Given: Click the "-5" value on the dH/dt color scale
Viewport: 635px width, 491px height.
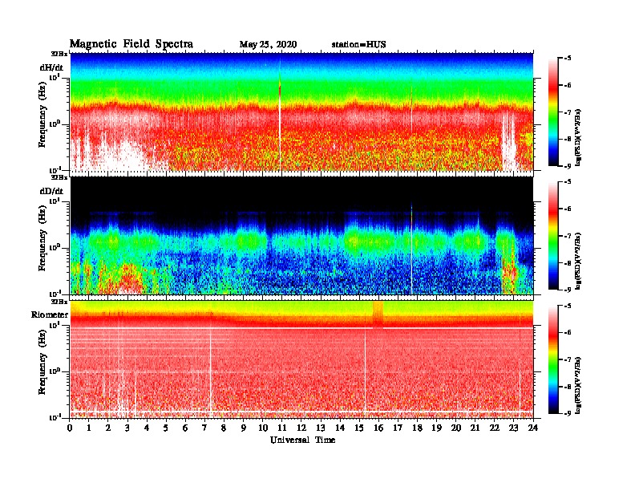Looking at the screenshot, I should 568,59.
